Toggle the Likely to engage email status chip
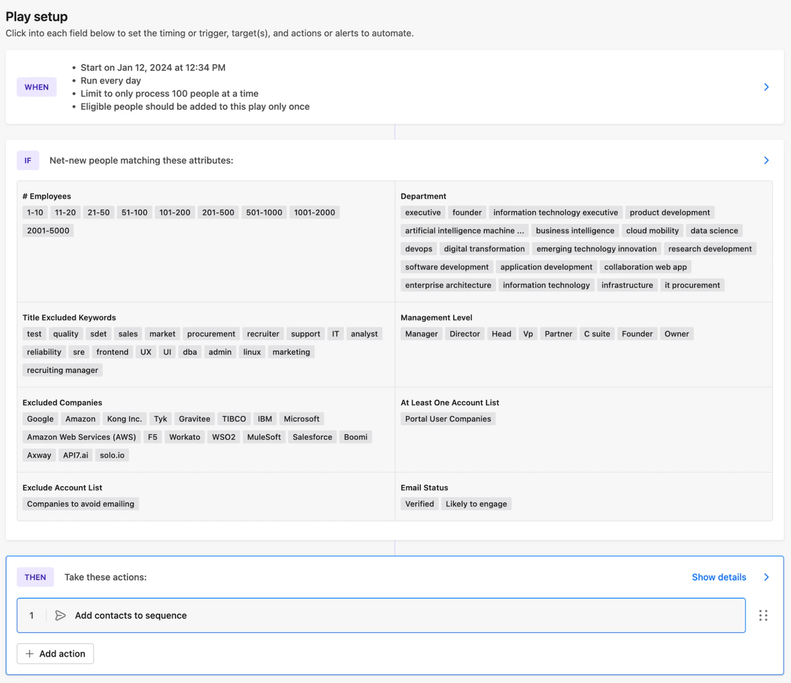Image resolution: width=791 pixels, height=683 pixels. click(476, 503)
